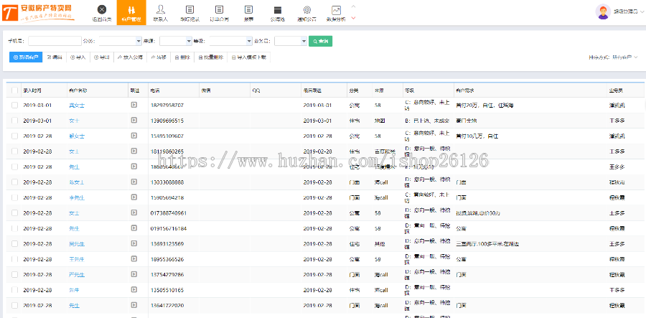646x318 pixels.
Task: Click the grey up chevron beside navigation
Action: point(353,6)
